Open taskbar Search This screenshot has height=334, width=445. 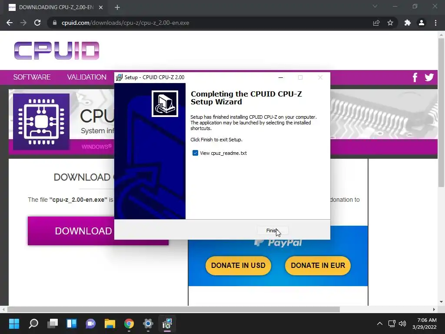pyautogui.click(x=33, y=324)
